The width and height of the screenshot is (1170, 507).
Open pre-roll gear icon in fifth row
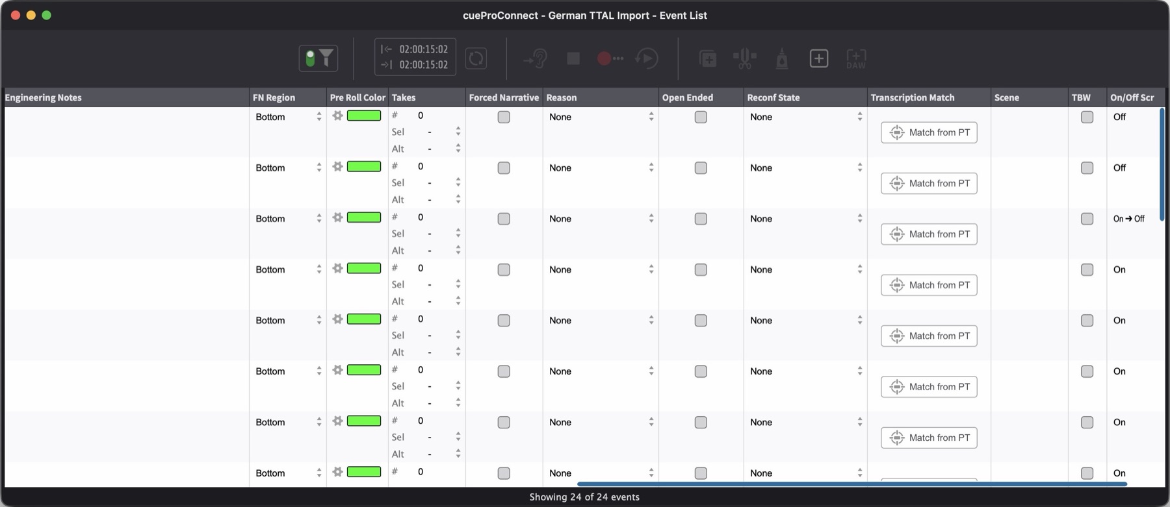coord(337,319)
